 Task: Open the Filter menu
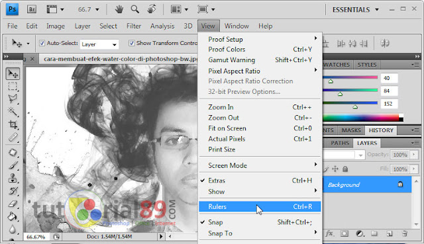(134, 26)
